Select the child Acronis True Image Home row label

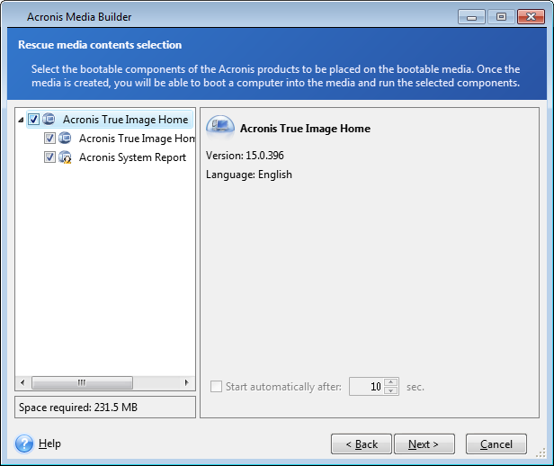tap(137, 139)
